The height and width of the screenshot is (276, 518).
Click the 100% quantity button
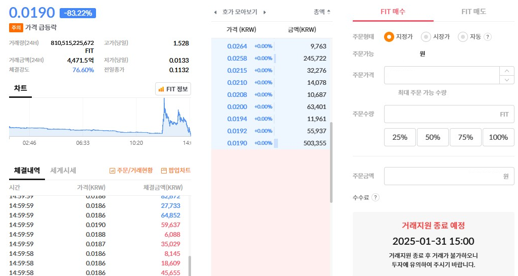[498, 137]
